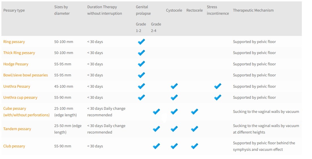
Task: Open the Thick Ring pessary link
Action: click(19, 53)
